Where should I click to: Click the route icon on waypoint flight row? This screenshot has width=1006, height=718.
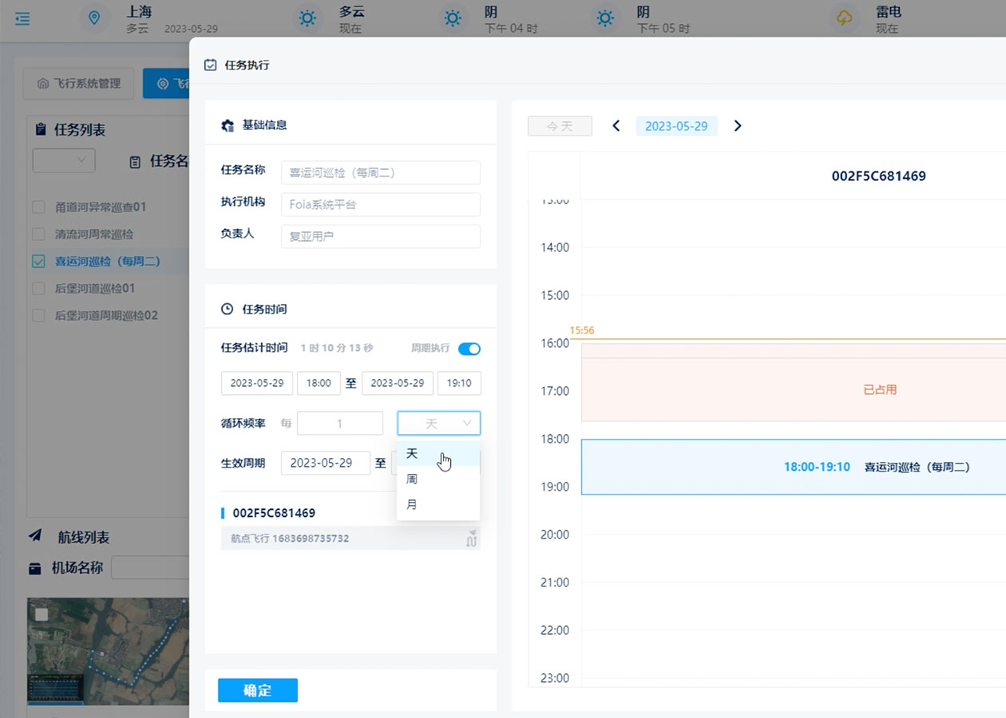point(471,538)
